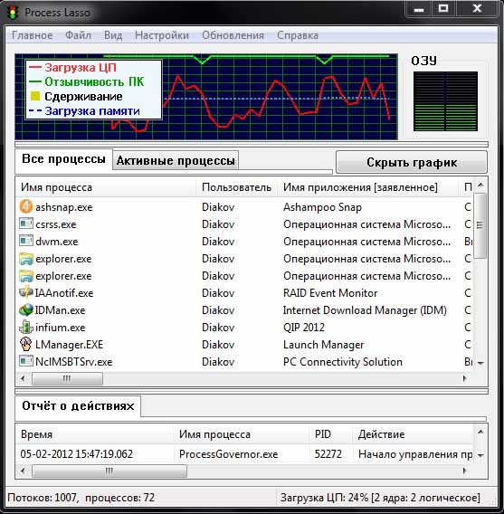Select the NclMSBTSrv.exe process icon
The height and width of the screenshot is (514, 504).
point(26,361)
